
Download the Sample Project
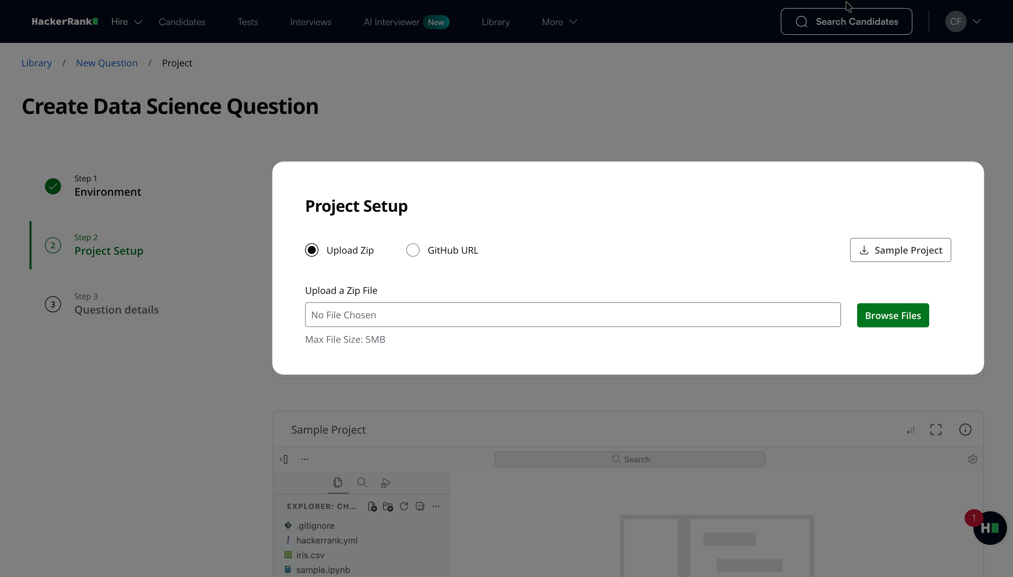pos(900,250)
